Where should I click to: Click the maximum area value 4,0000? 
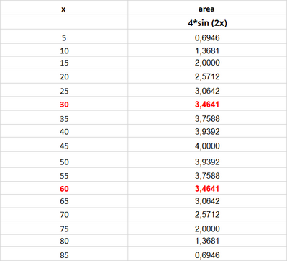(207, 145)
